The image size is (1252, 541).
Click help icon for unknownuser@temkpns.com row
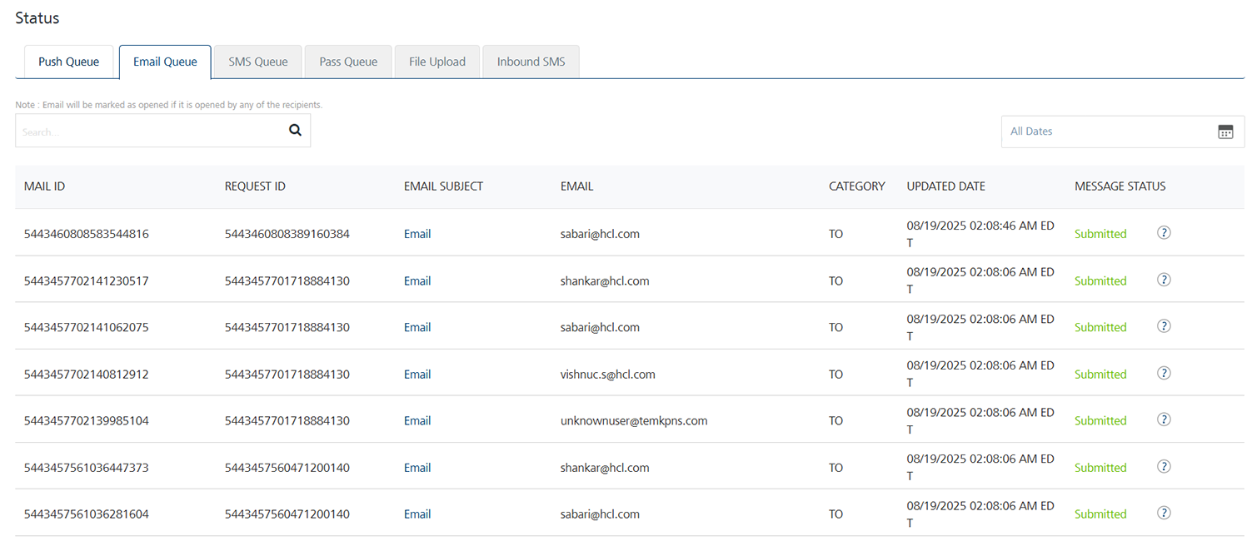[x=1164, y=419]
